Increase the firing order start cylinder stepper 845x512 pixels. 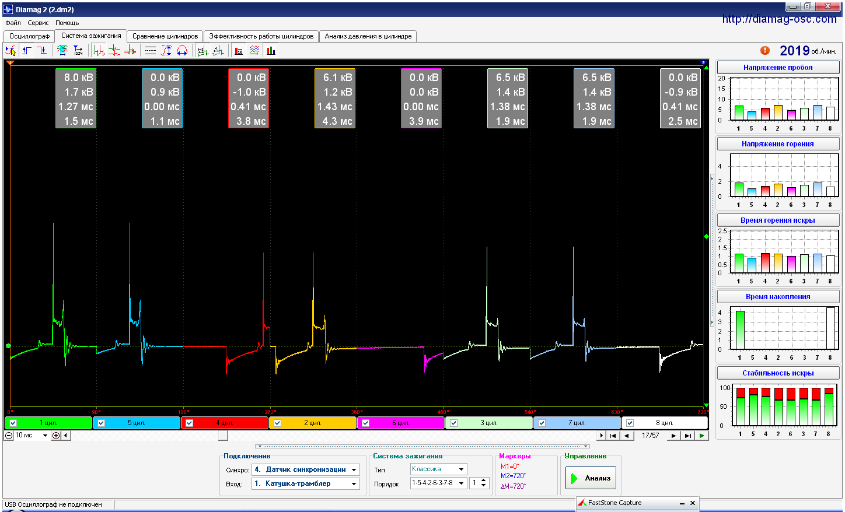pyautogui.click(x=483, y=481)
